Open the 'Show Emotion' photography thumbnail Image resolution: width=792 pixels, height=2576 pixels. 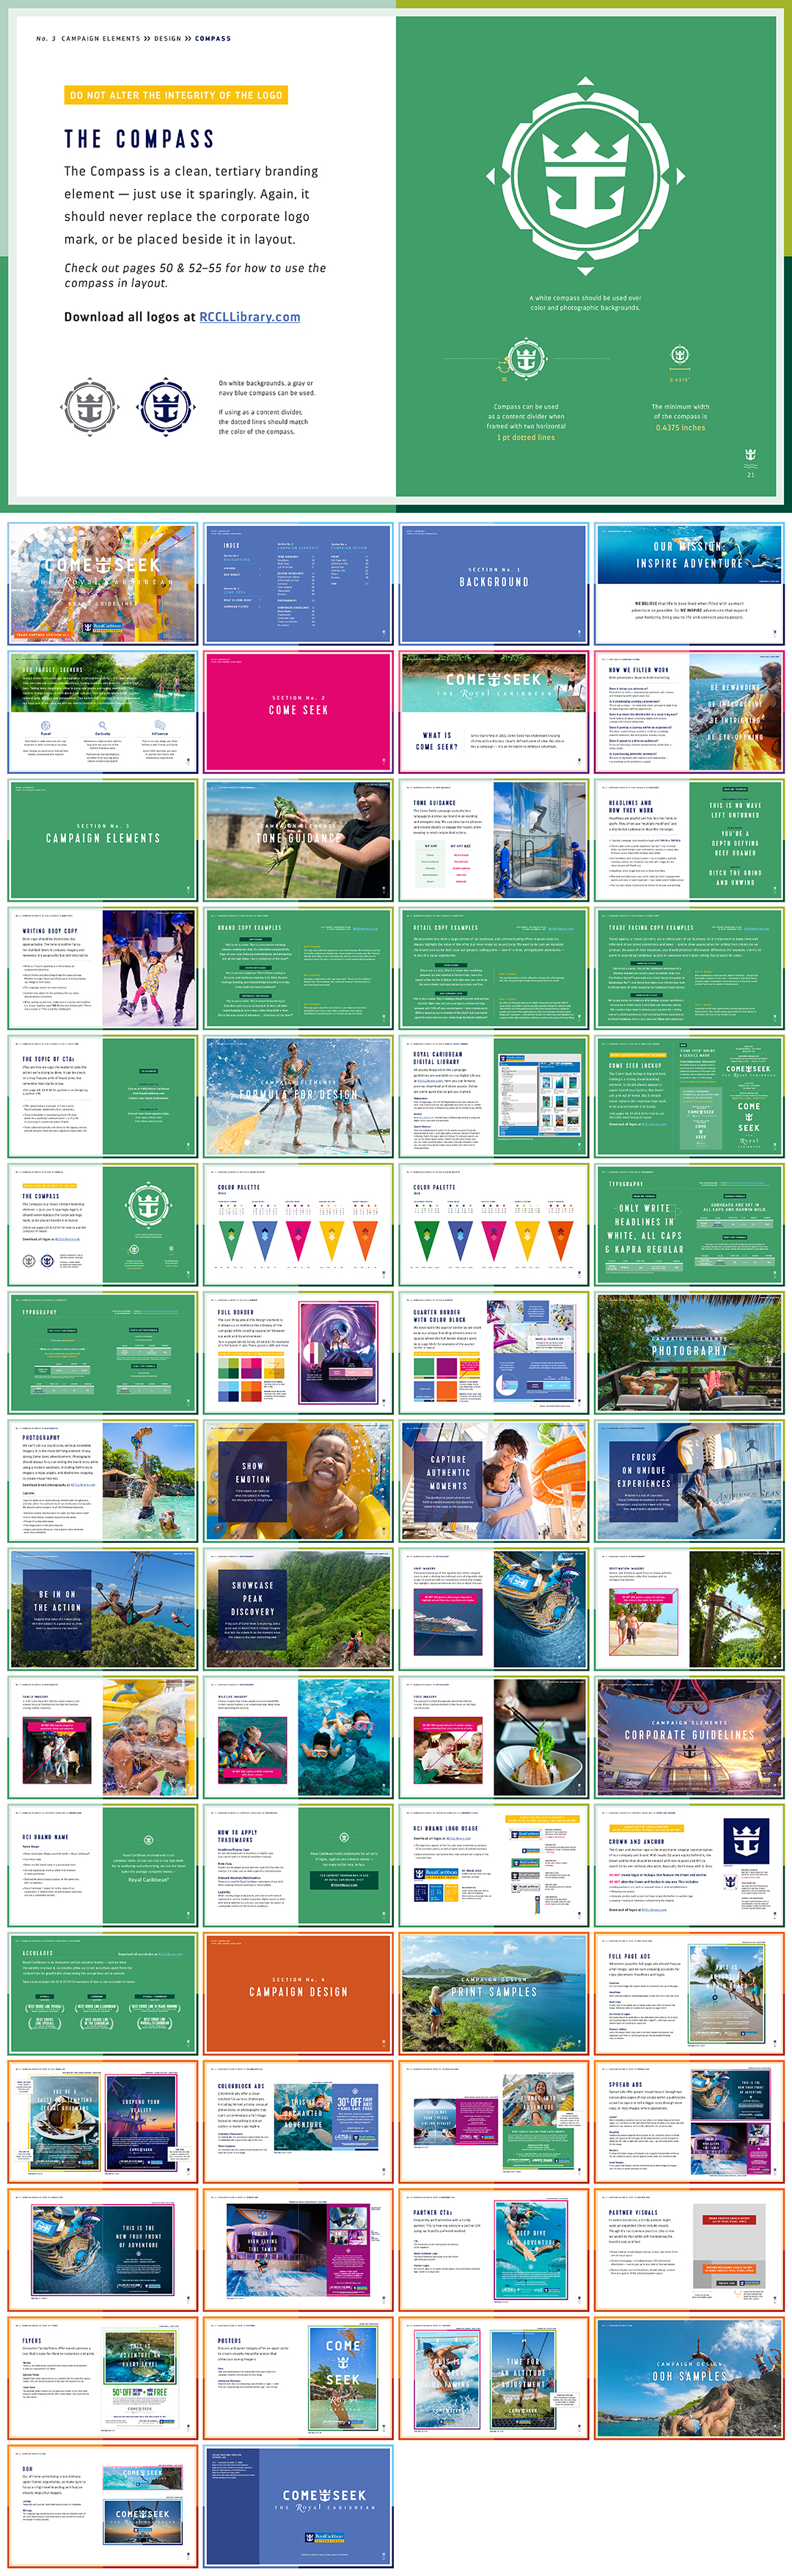tap(297, 1480)
